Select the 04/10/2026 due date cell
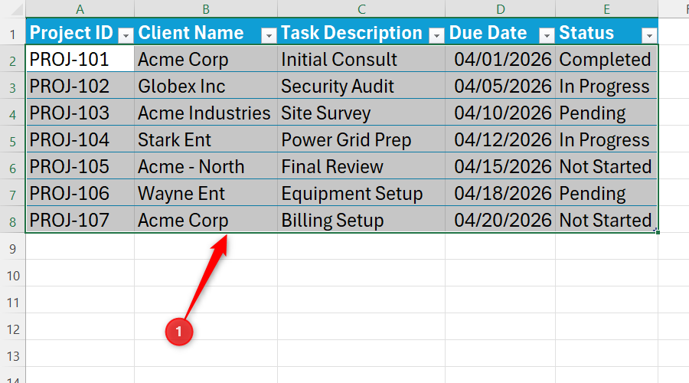The height and width of the screenshot is (383, 689). [500, 112]
